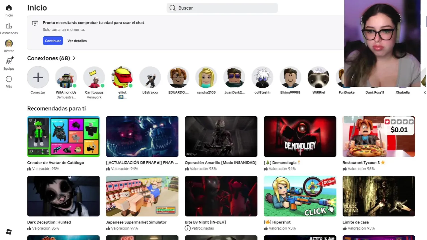Click 'Límite de casa' title text
The height and width of the screenshot is (240, 427).
[356, 222]
